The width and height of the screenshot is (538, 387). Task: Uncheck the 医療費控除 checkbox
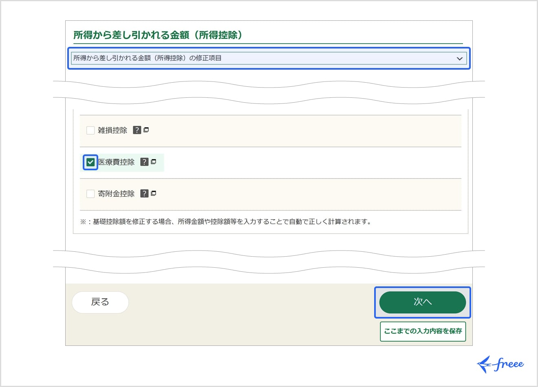tap(90, 162)
